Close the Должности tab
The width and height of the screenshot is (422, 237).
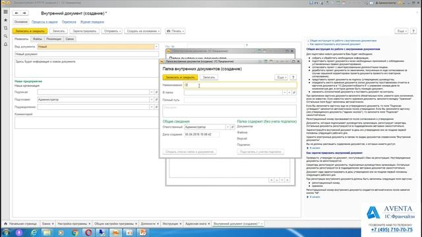(x=158, y=224)
